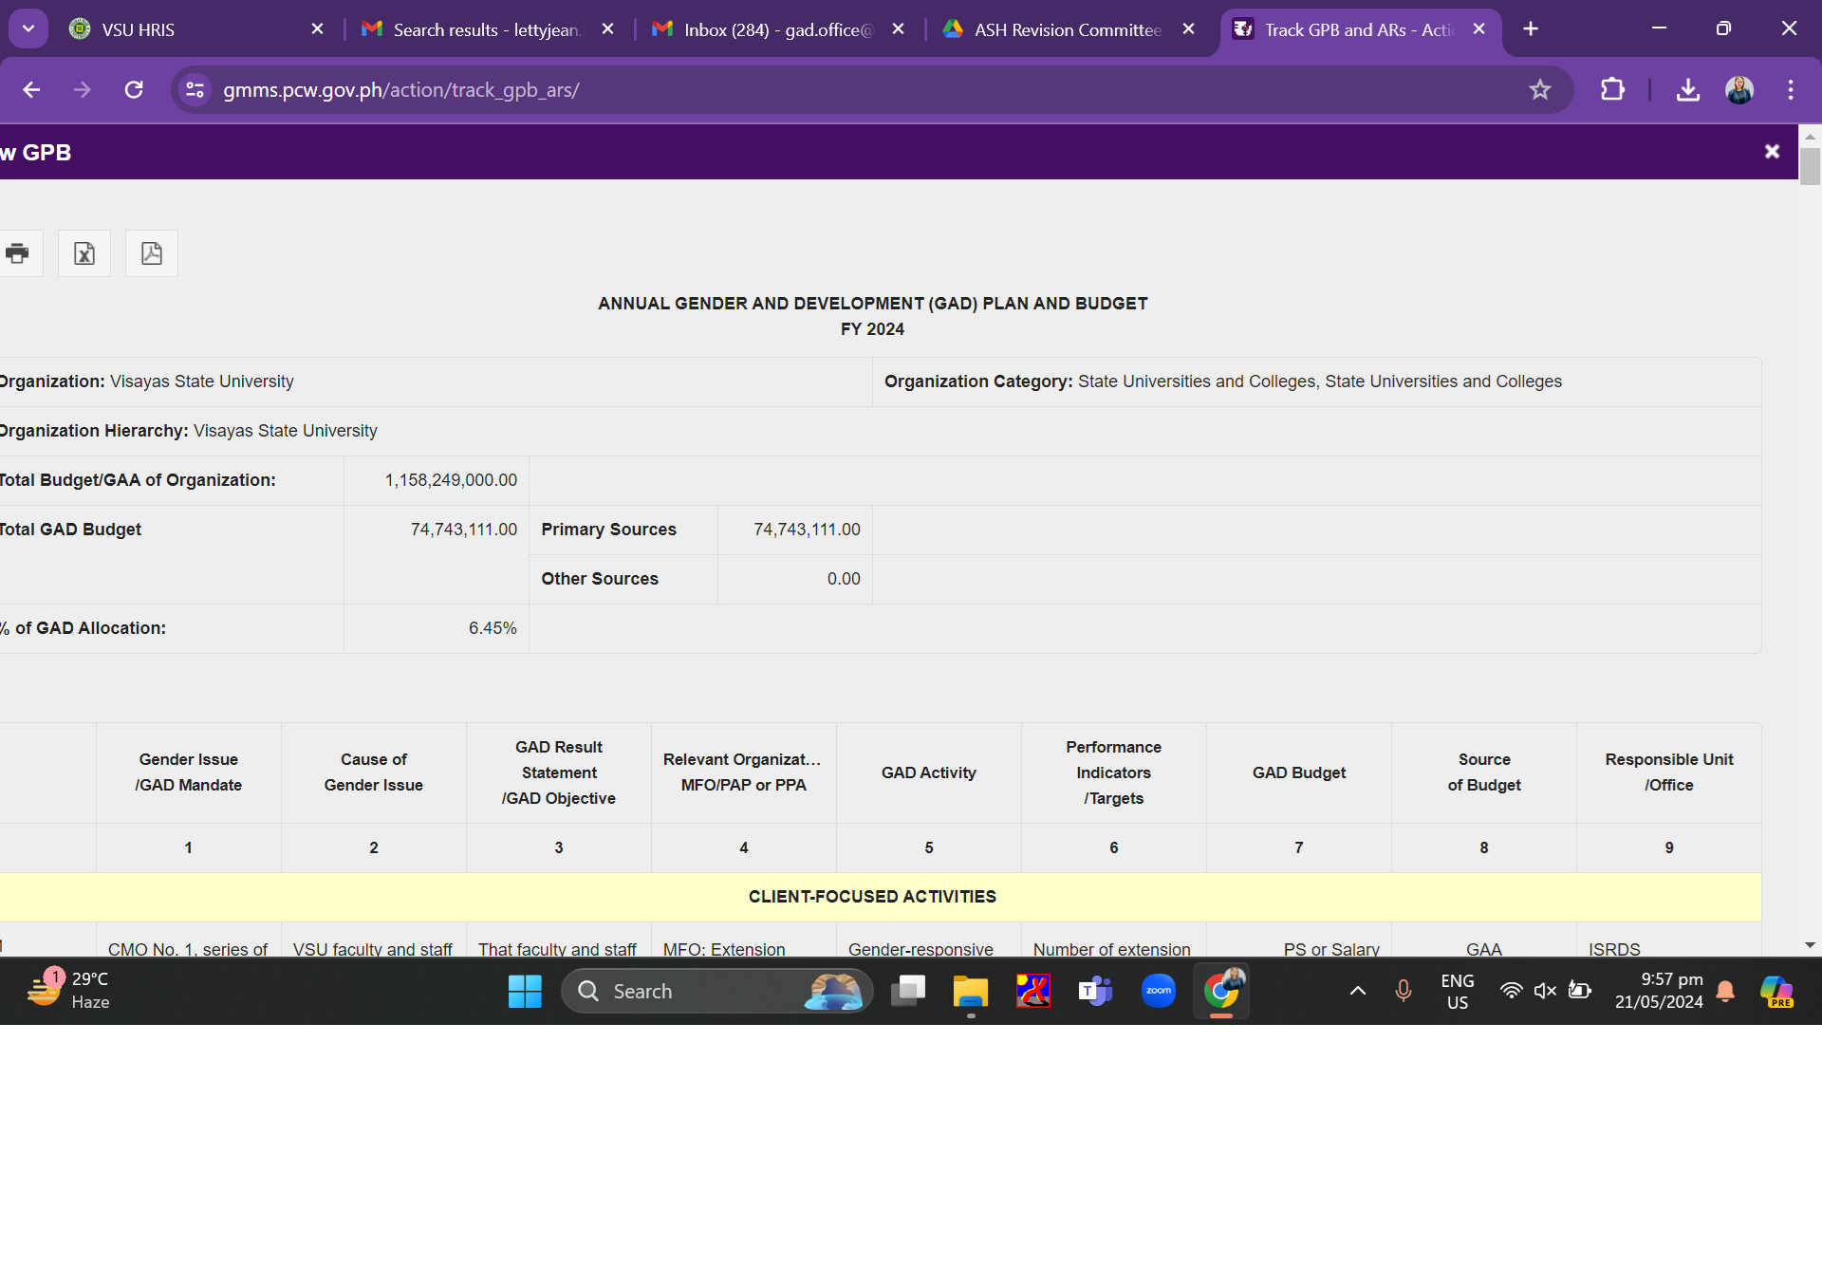
Task: Open the browser extensions puzzle icon
Action: coord(1612,90)
